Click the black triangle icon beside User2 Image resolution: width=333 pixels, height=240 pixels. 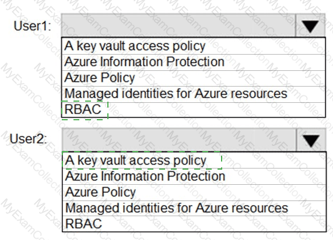point(311,141)
